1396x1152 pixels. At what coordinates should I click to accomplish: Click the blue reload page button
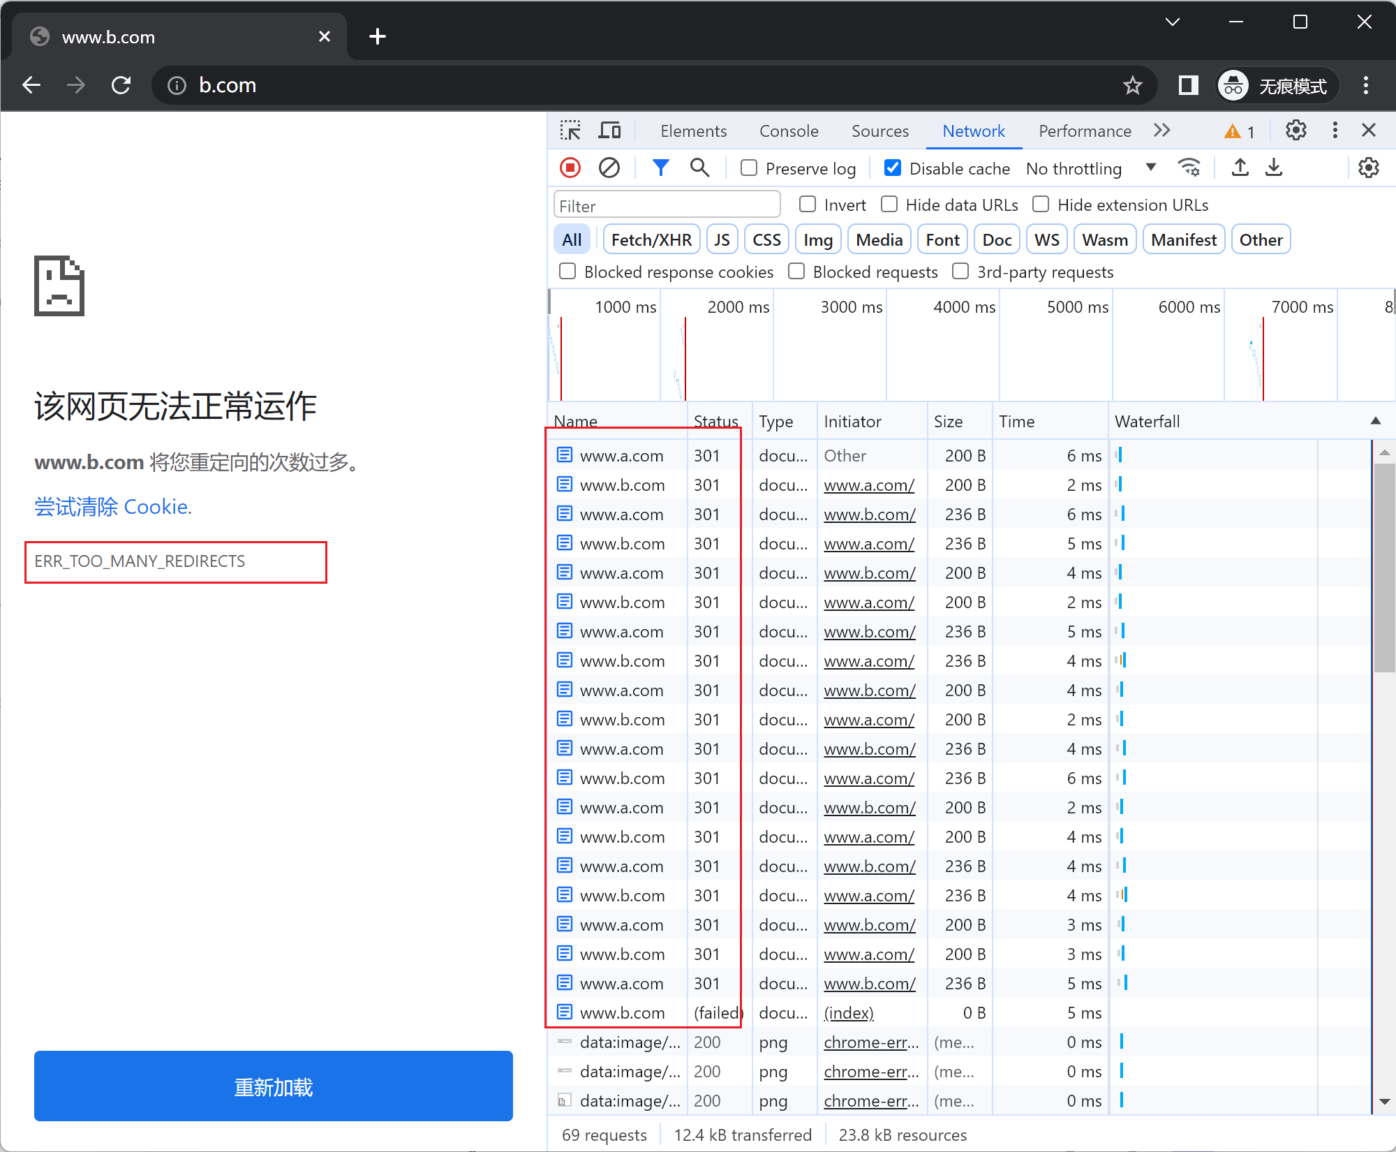[x=273, y=1086]
